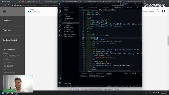Open the Docker view in VS Code activity bar
Screen dimensions: 169x95
pos(60,35)
